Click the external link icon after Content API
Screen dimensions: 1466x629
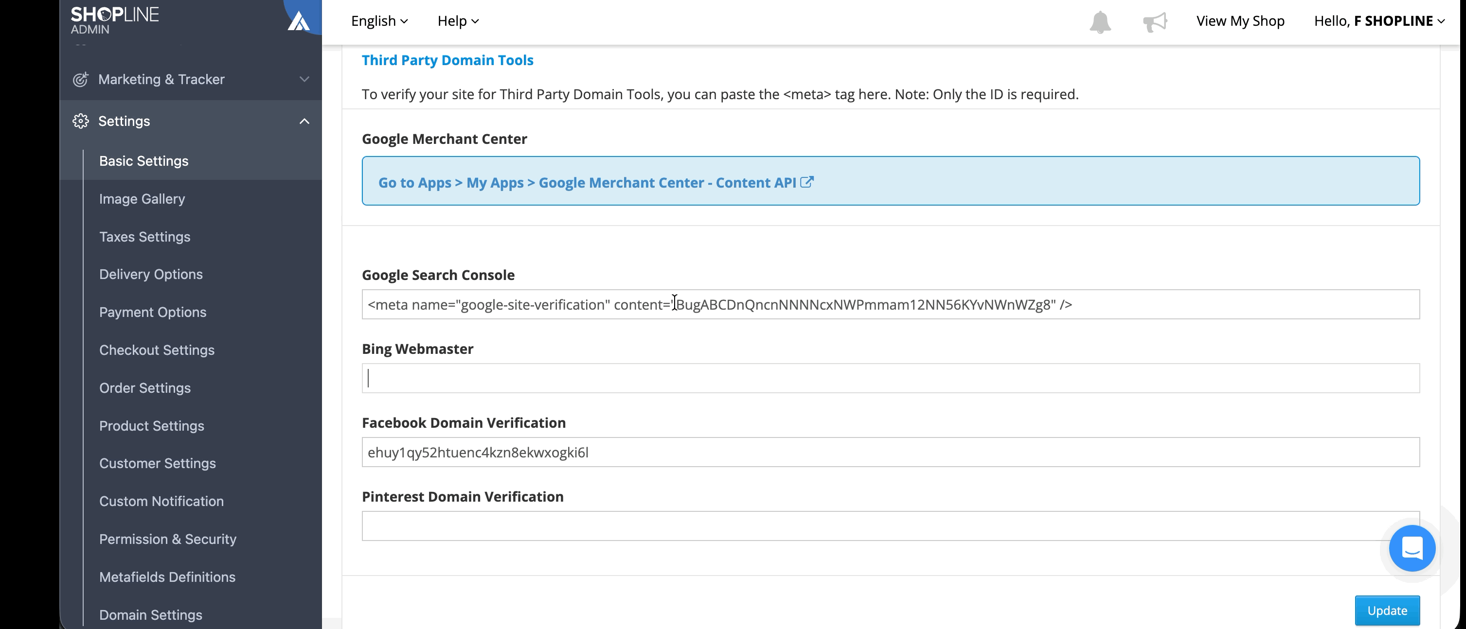coord(807,182)
